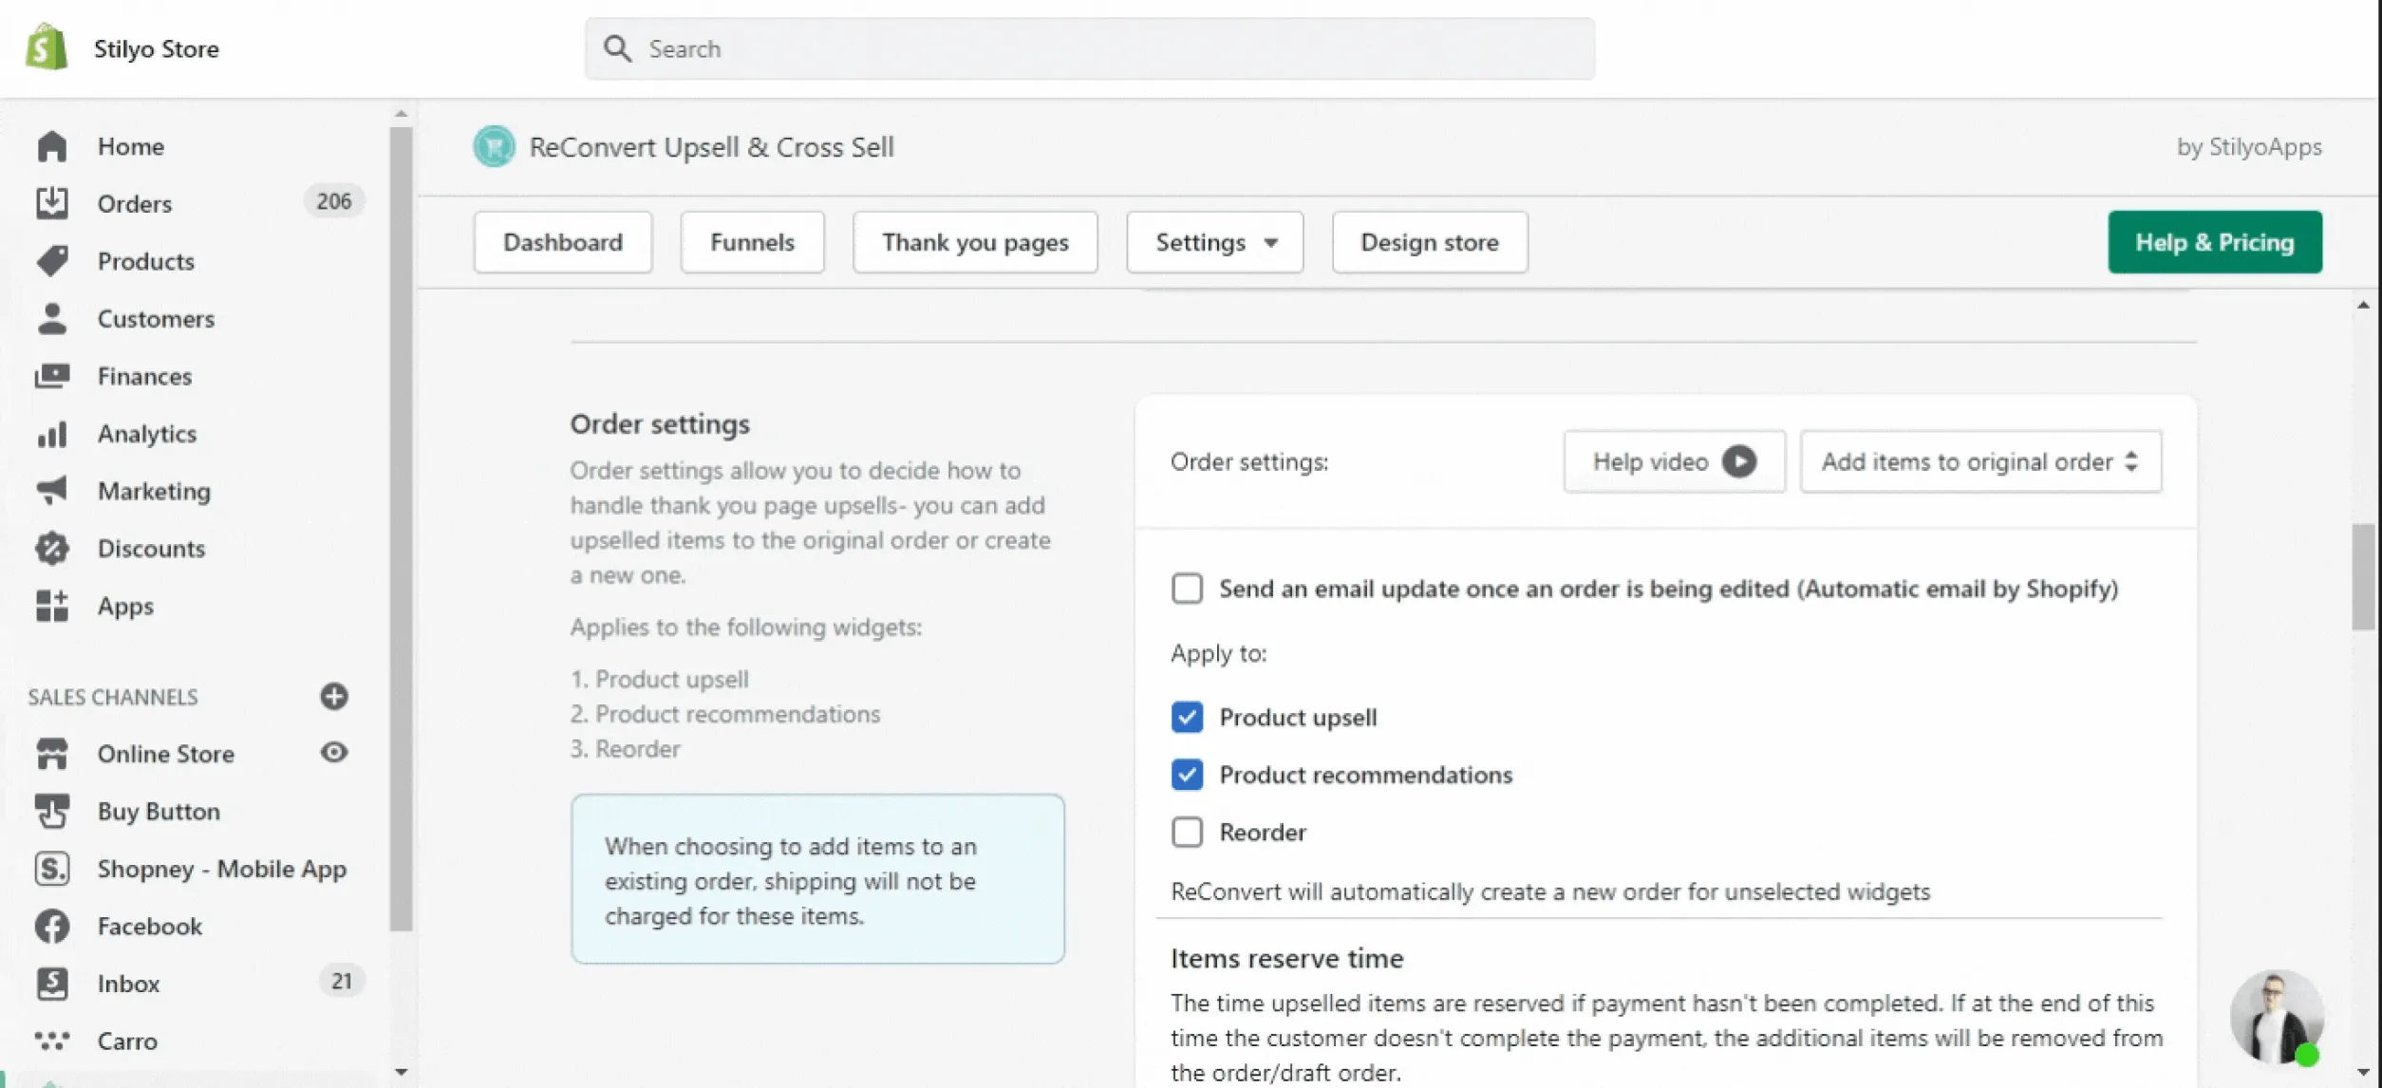The height and width of the screenshot is (1088, 2382).
Task: Click the Help video button
Action: pyautogui.click(x=1674, y=461)
